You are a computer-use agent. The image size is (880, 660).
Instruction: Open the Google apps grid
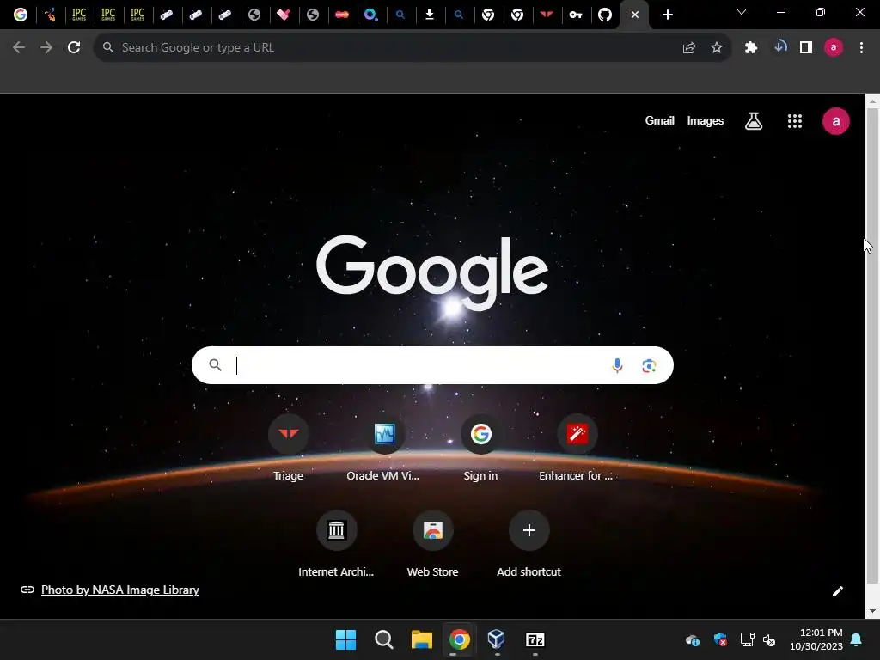(795, 121)
